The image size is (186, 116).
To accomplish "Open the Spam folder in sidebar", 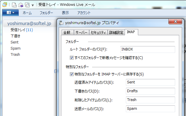I will 16,48.
